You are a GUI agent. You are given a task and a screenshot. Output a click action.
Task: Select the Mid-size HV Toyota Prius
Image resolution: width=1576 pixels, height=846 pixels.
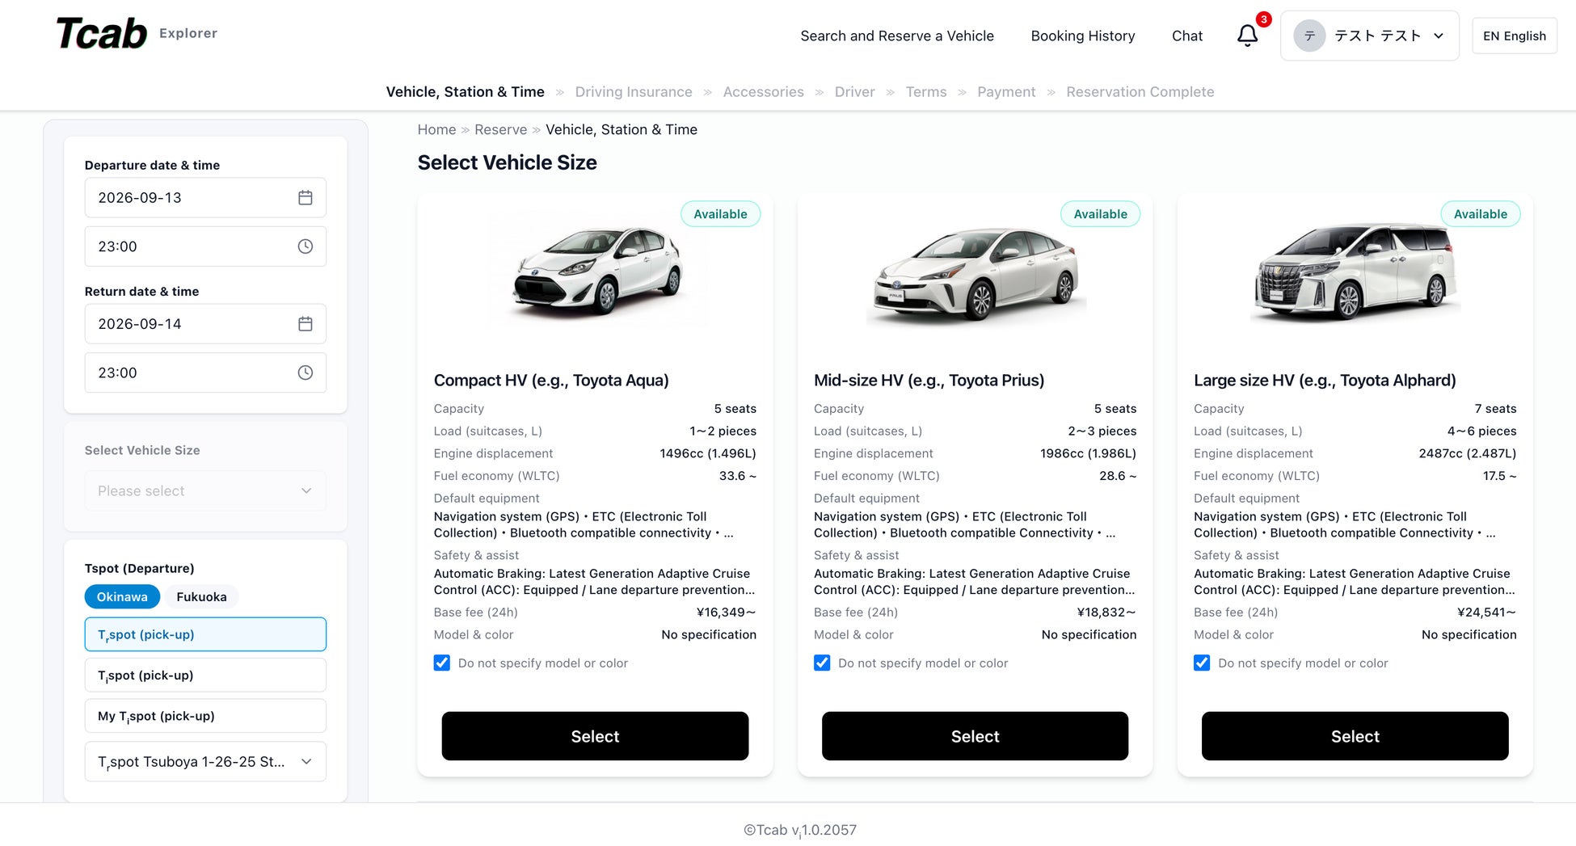tap(975, 736)
